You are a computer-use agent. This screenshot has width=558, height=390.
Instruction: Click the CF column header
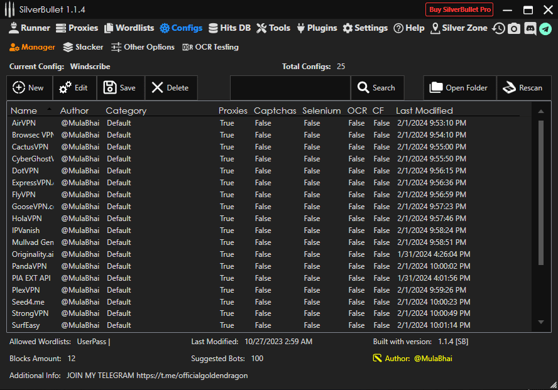point(378,111)
